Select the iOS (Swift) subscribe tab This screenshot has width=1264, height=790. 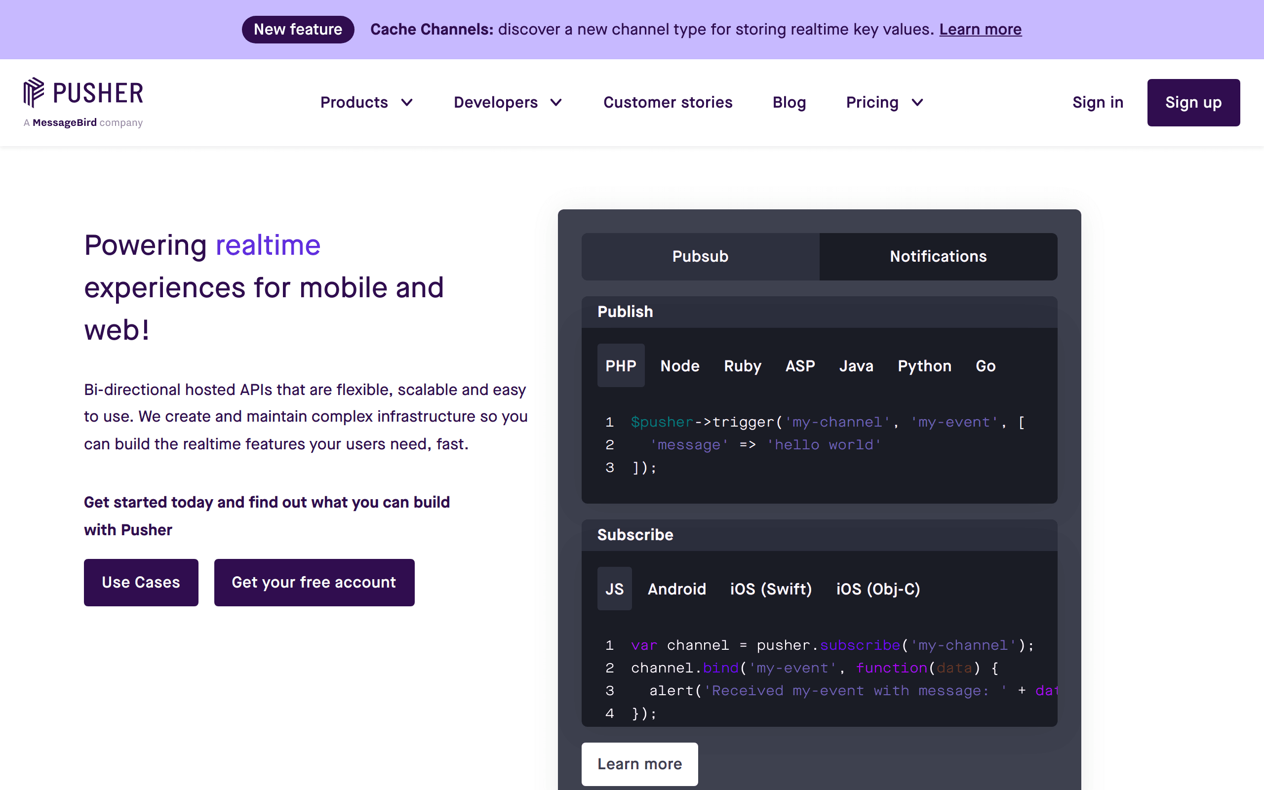point(771,589)
